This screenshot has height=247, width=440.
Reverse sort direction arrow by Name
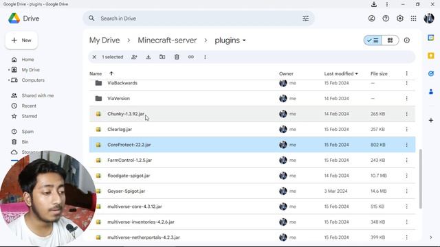click(x=111, y=73)
